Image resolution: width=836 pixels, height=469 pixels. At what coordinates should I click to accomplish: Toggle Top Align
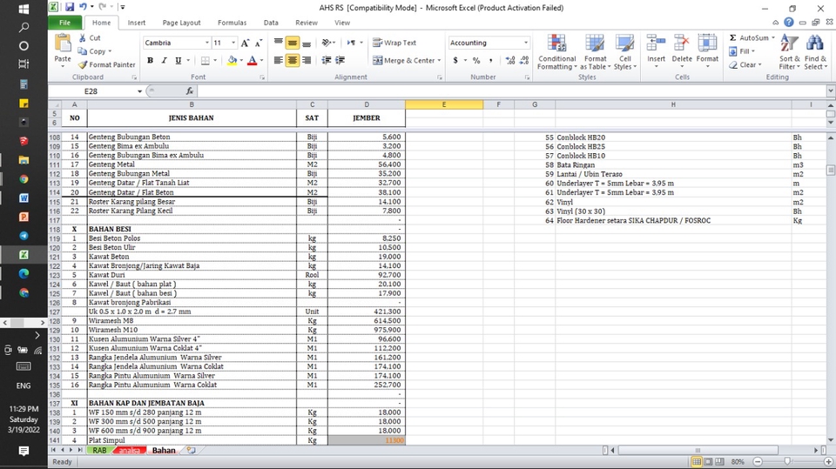(x=279, y=43)
